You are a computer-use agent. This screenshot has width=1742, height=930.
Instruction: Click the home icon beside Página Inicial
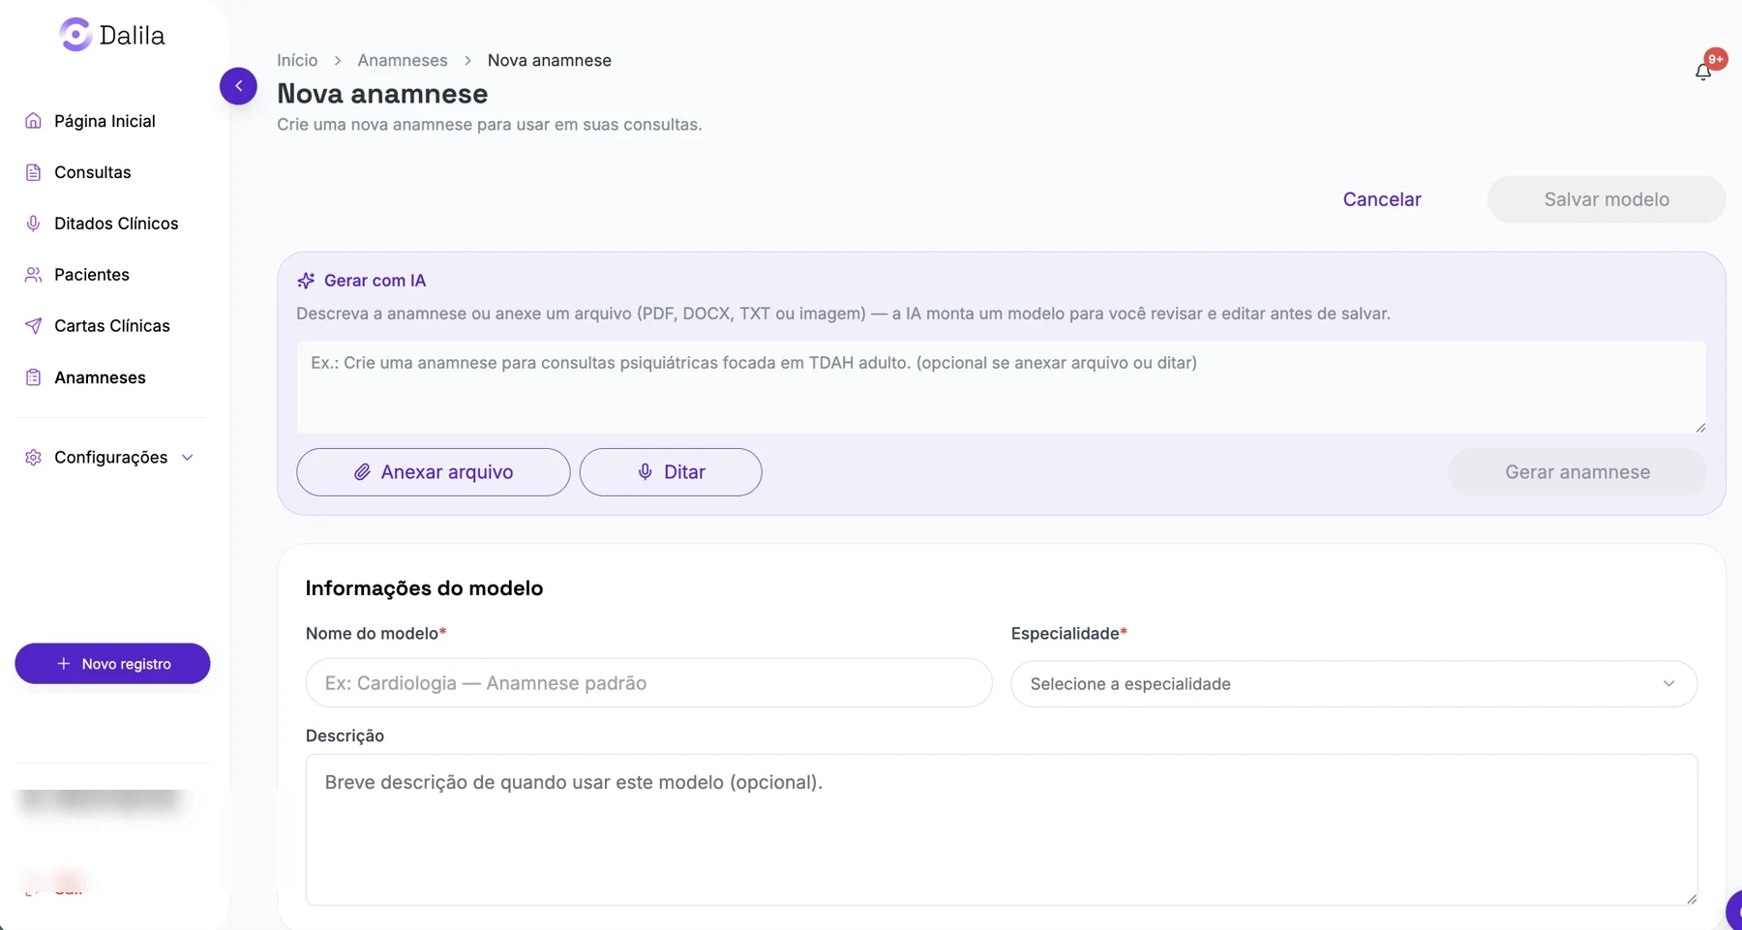pyautogui.click(x=33, y=121)
